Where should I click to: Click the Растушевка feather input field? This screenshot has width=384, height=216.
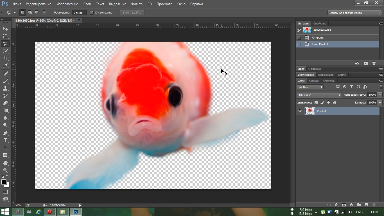80,13
